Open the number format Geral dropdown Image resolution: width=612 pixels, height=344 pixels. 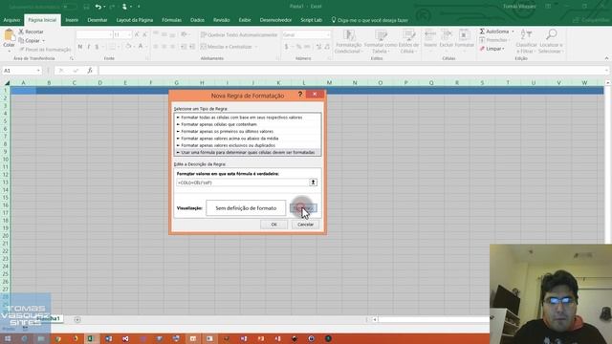pyautogui.click(x=328, y=35)
